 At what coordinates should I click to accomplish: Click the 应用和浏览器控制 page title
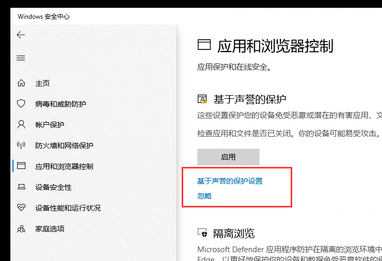[x=275, y=46]
